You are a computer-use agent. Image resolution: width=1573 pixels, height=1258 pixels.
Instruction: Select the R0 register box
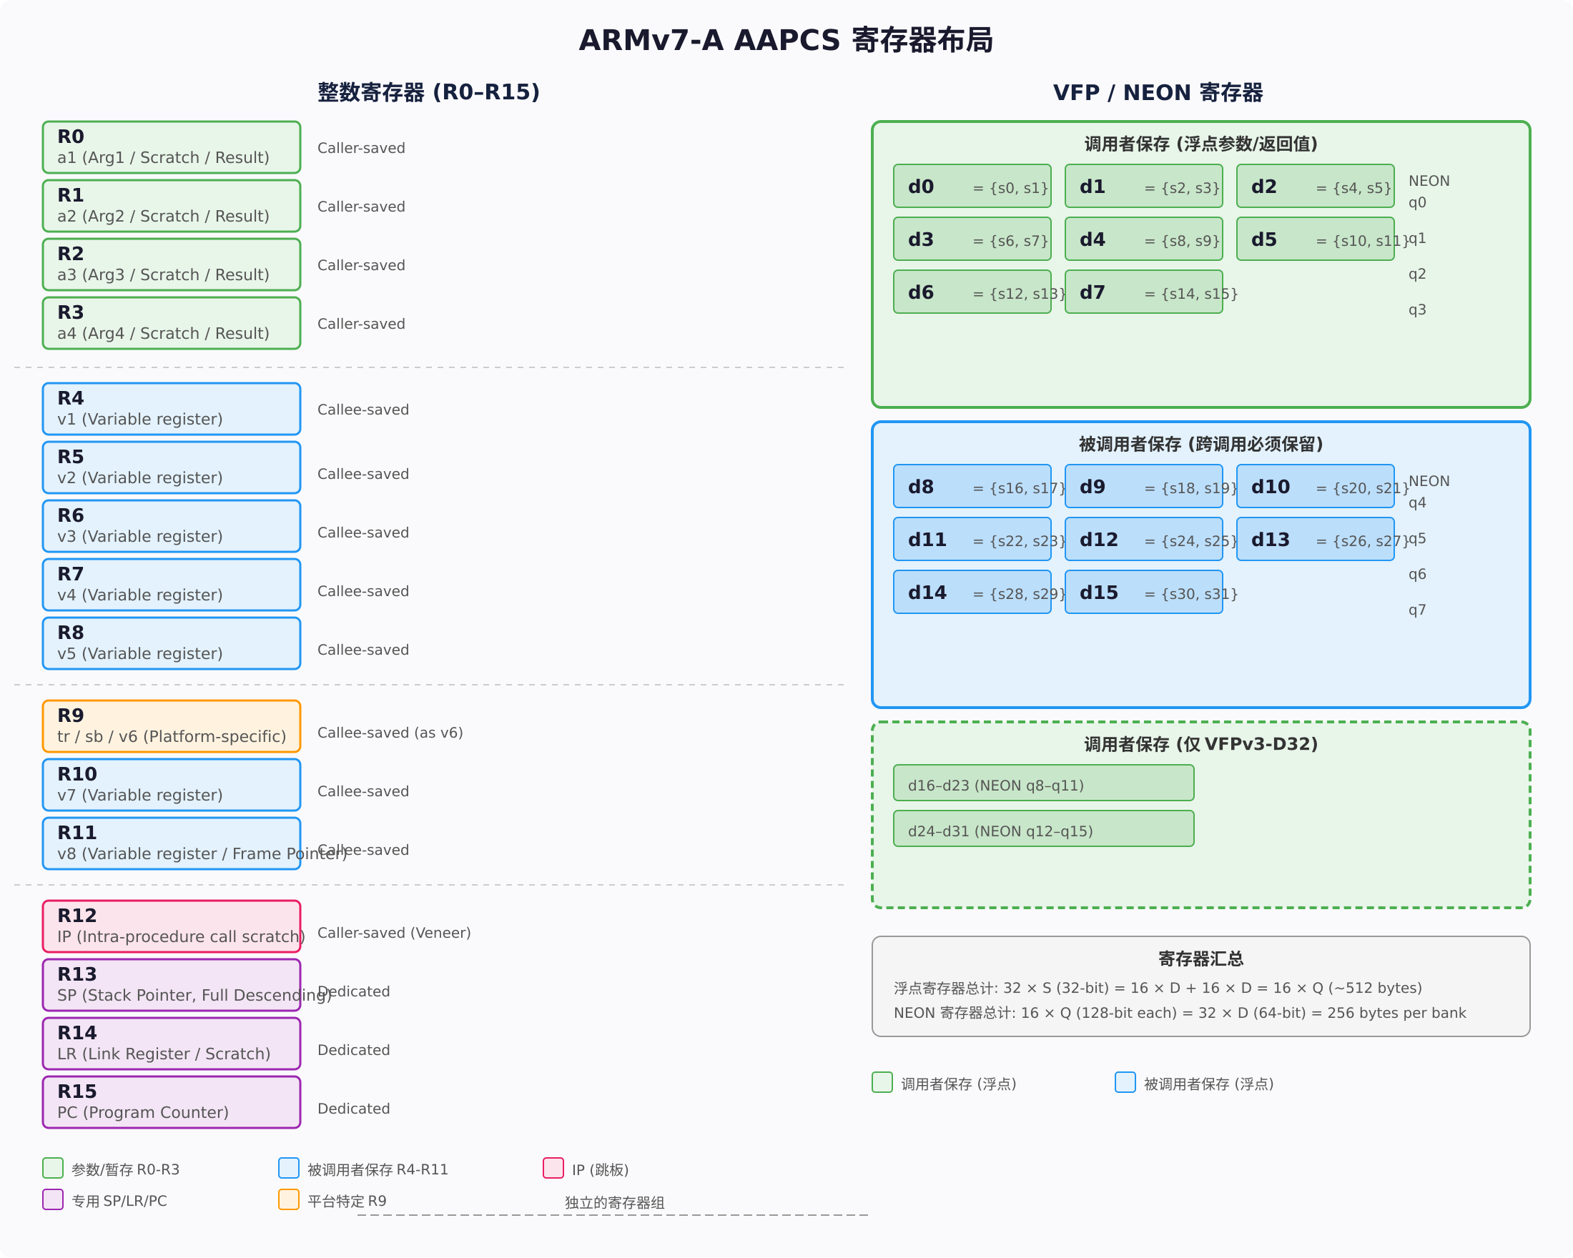[x=172, y=147]
